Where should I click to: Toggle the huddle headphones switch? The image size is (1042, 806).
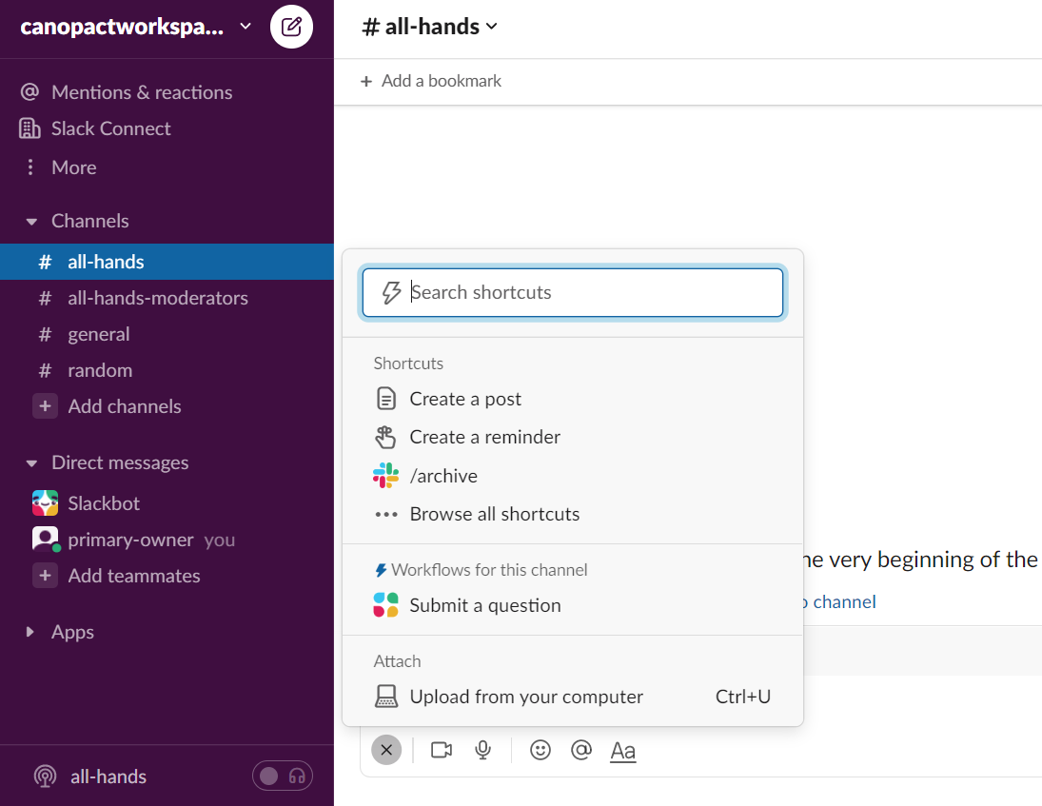point(283,777)
